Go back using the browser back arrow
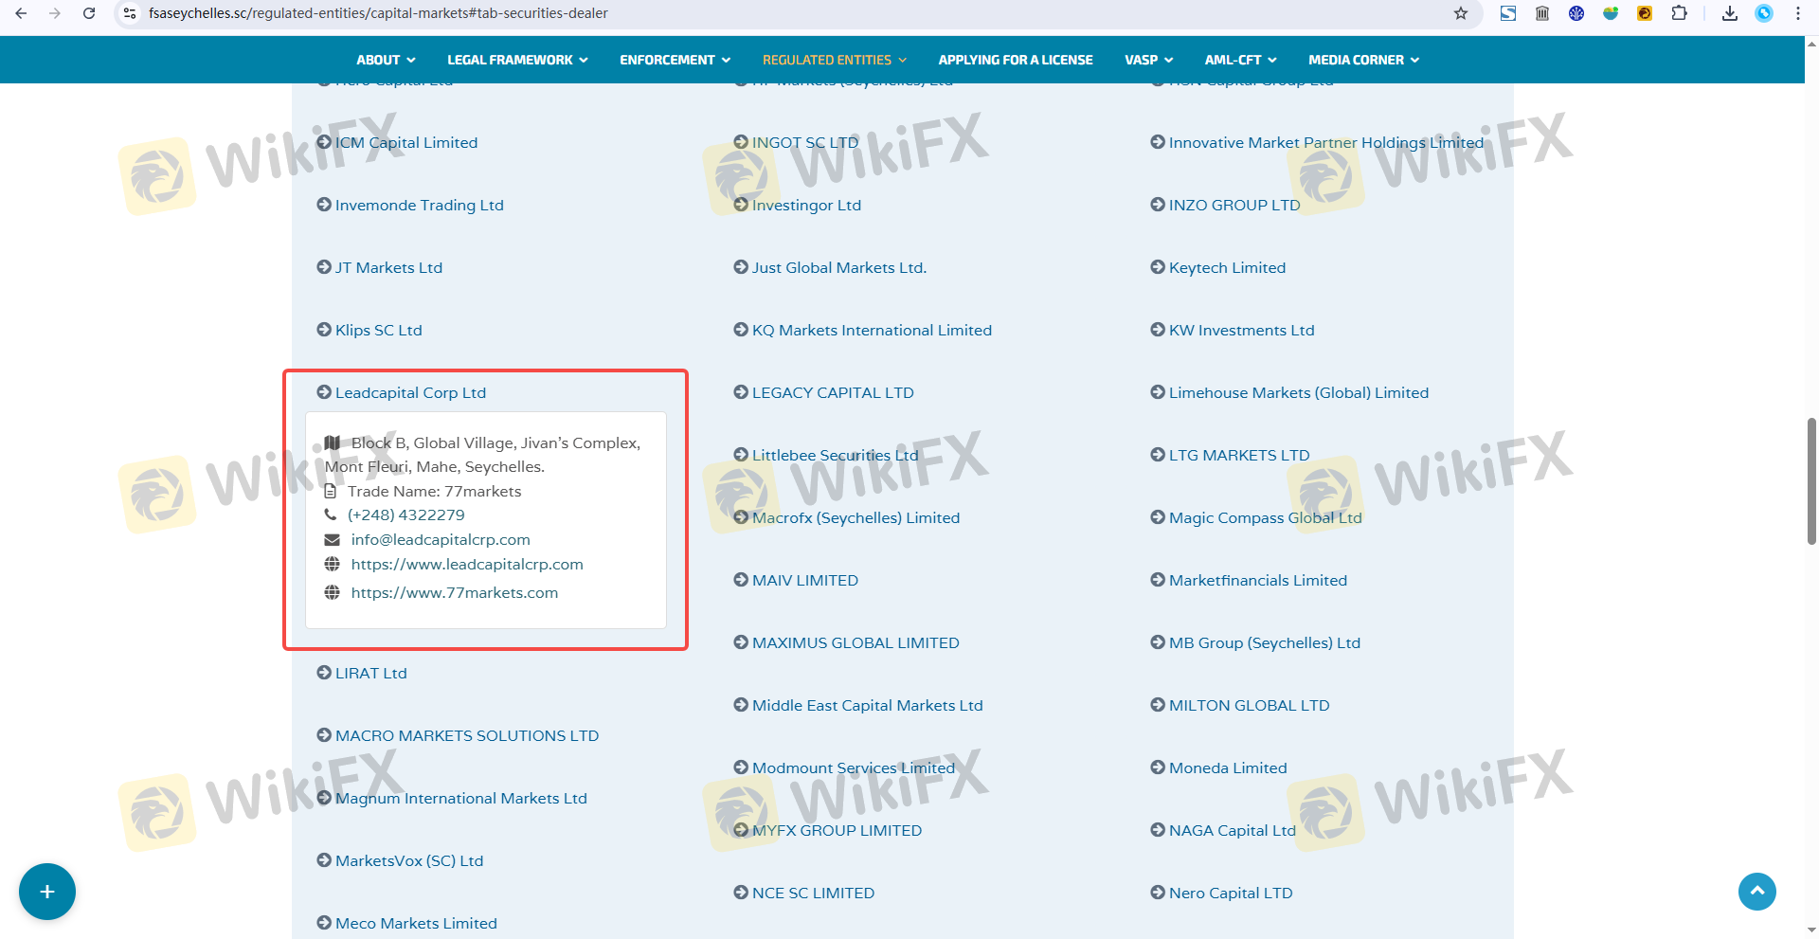 point(21,13)
